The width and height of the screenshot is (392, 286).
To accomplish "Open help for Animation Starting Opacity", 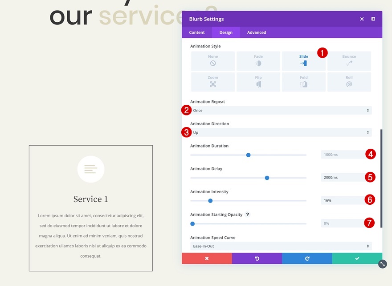I will [247, 214].
